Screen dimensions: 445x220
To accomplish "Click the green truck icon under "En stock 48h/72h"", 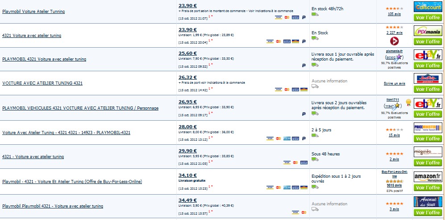I will [315, 14].
